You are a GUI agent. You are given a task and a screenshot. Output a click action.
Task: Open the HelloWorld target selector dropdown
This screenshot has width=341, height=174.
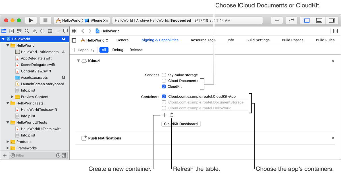(95, 40)
